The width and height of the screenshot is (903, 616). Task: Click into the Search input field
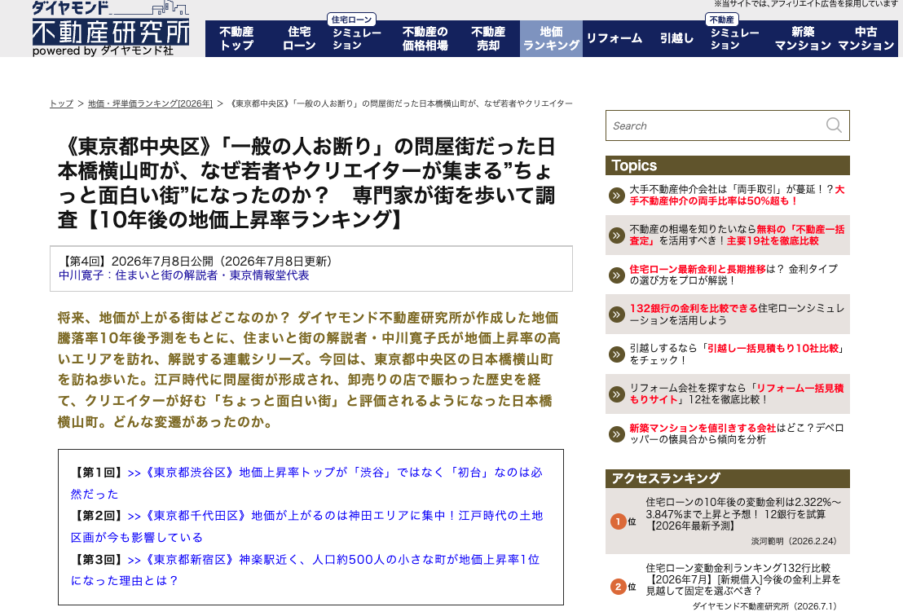coord(716,125)
